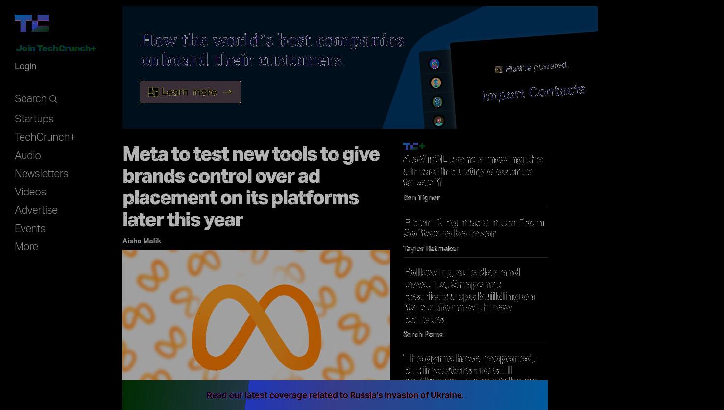Open the Newsletters menu item
Screen dimensions: 724x410
point(42,174)
